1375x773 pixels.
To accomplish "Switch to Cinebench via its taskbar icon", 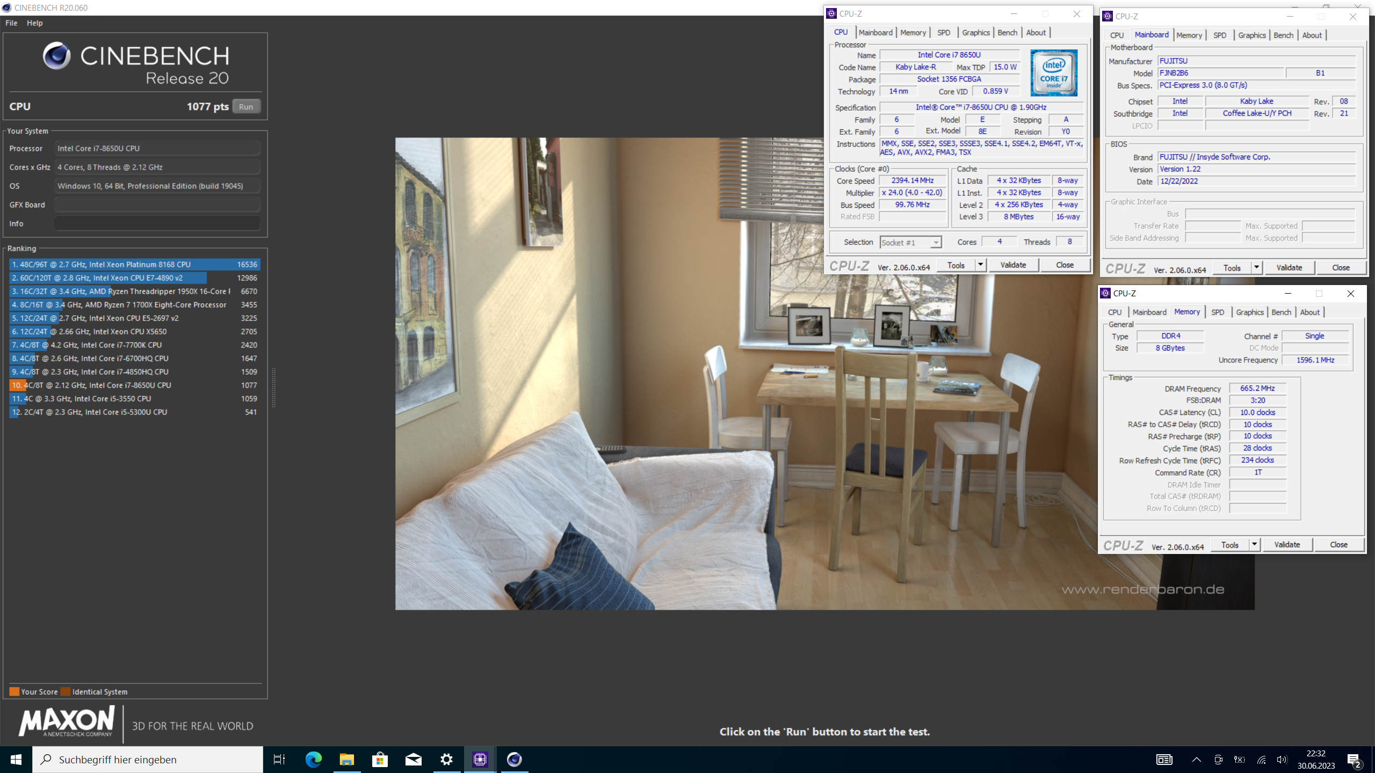I will click(x=514, y=759).
